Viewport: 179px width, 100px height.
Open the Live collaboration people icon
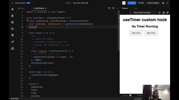[12, 48]
